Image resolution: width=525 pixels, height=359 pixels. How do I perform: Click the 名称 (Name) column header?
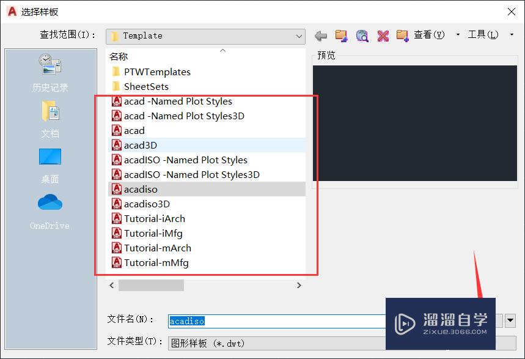coord(118,56)
